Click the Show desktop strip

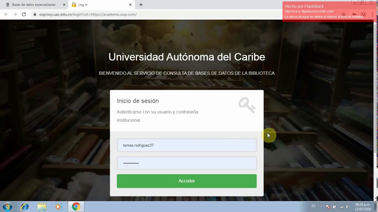click(x=376, y=207)
